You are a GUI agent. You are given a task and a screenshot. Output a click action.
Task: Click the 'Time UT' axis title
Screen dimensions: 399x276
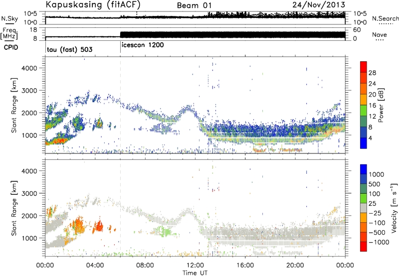click(195, 273)
